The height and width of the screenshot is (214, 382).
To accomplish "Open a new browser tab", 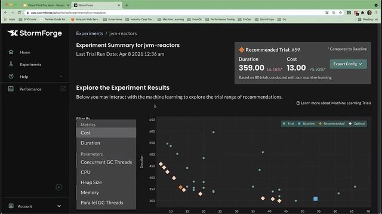I will pos(127,5).
